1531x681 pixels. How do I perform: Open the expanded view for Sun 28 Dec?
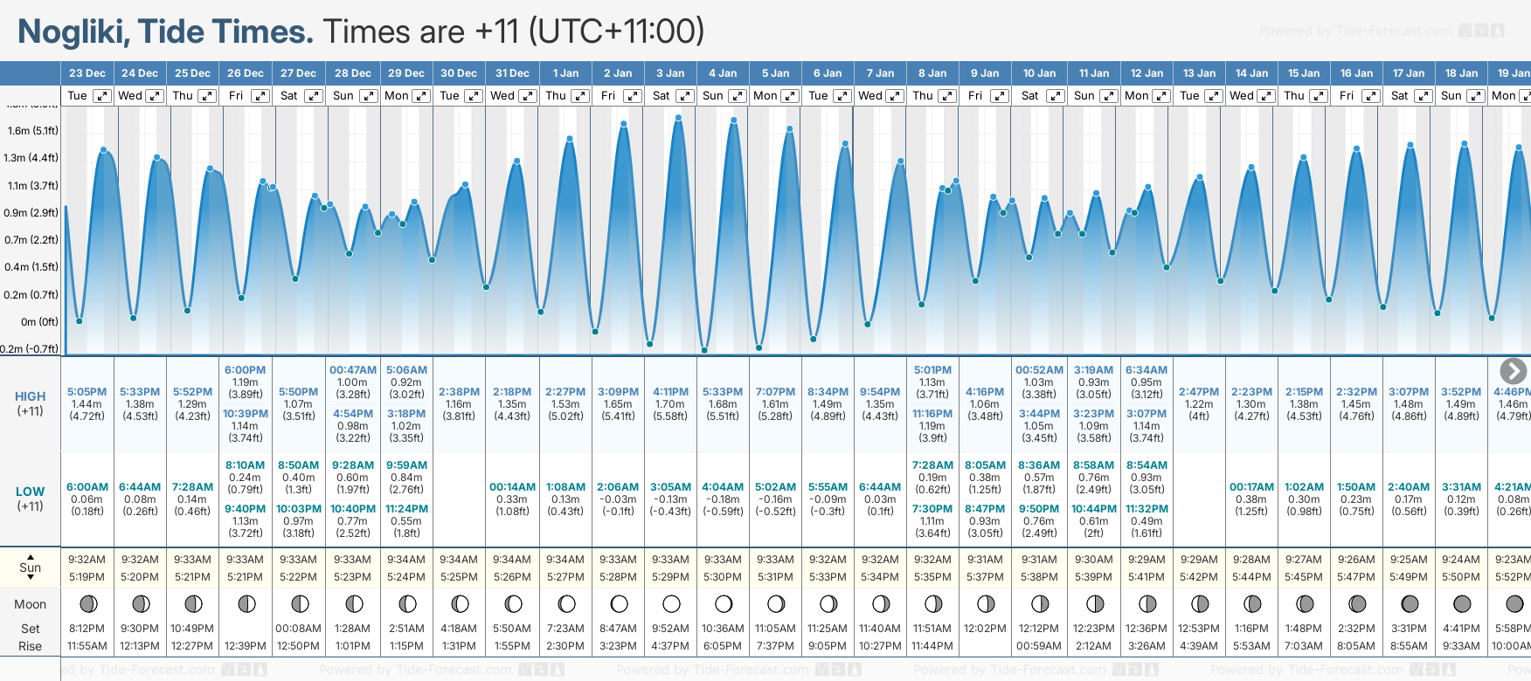click(x=369, y=96)
